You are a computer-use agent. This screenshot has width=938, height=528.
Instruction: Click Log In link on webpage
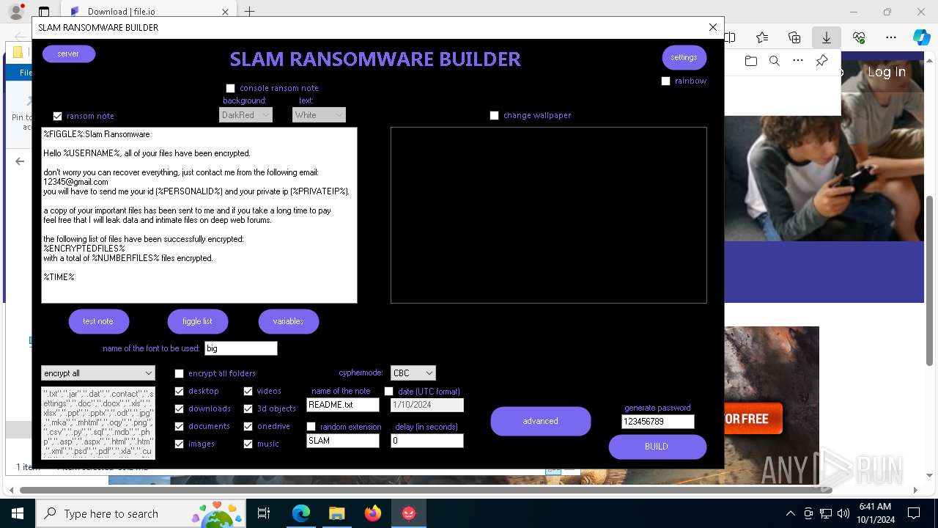coord(887,72)
